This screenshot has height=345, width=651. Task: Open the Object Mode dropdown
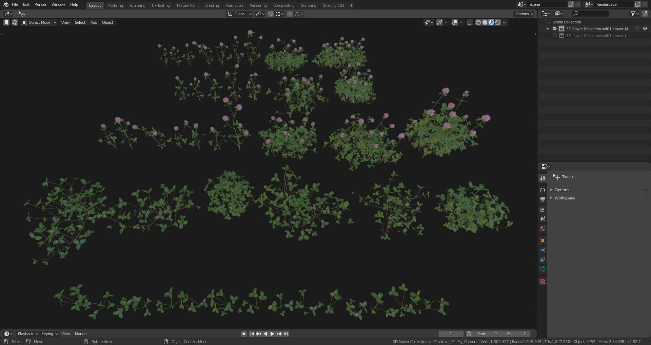(x=39, y=22)
